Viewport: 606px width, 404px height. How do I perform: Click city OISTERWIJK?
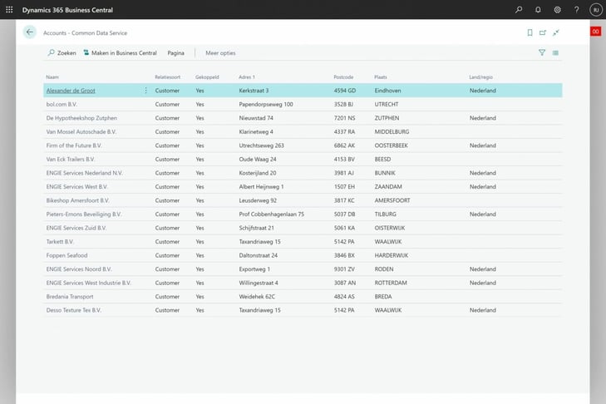[x=390, y=228]
